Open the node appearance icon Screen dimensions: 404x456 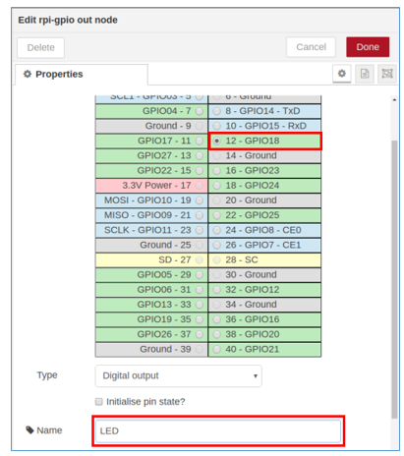(387, 74)
